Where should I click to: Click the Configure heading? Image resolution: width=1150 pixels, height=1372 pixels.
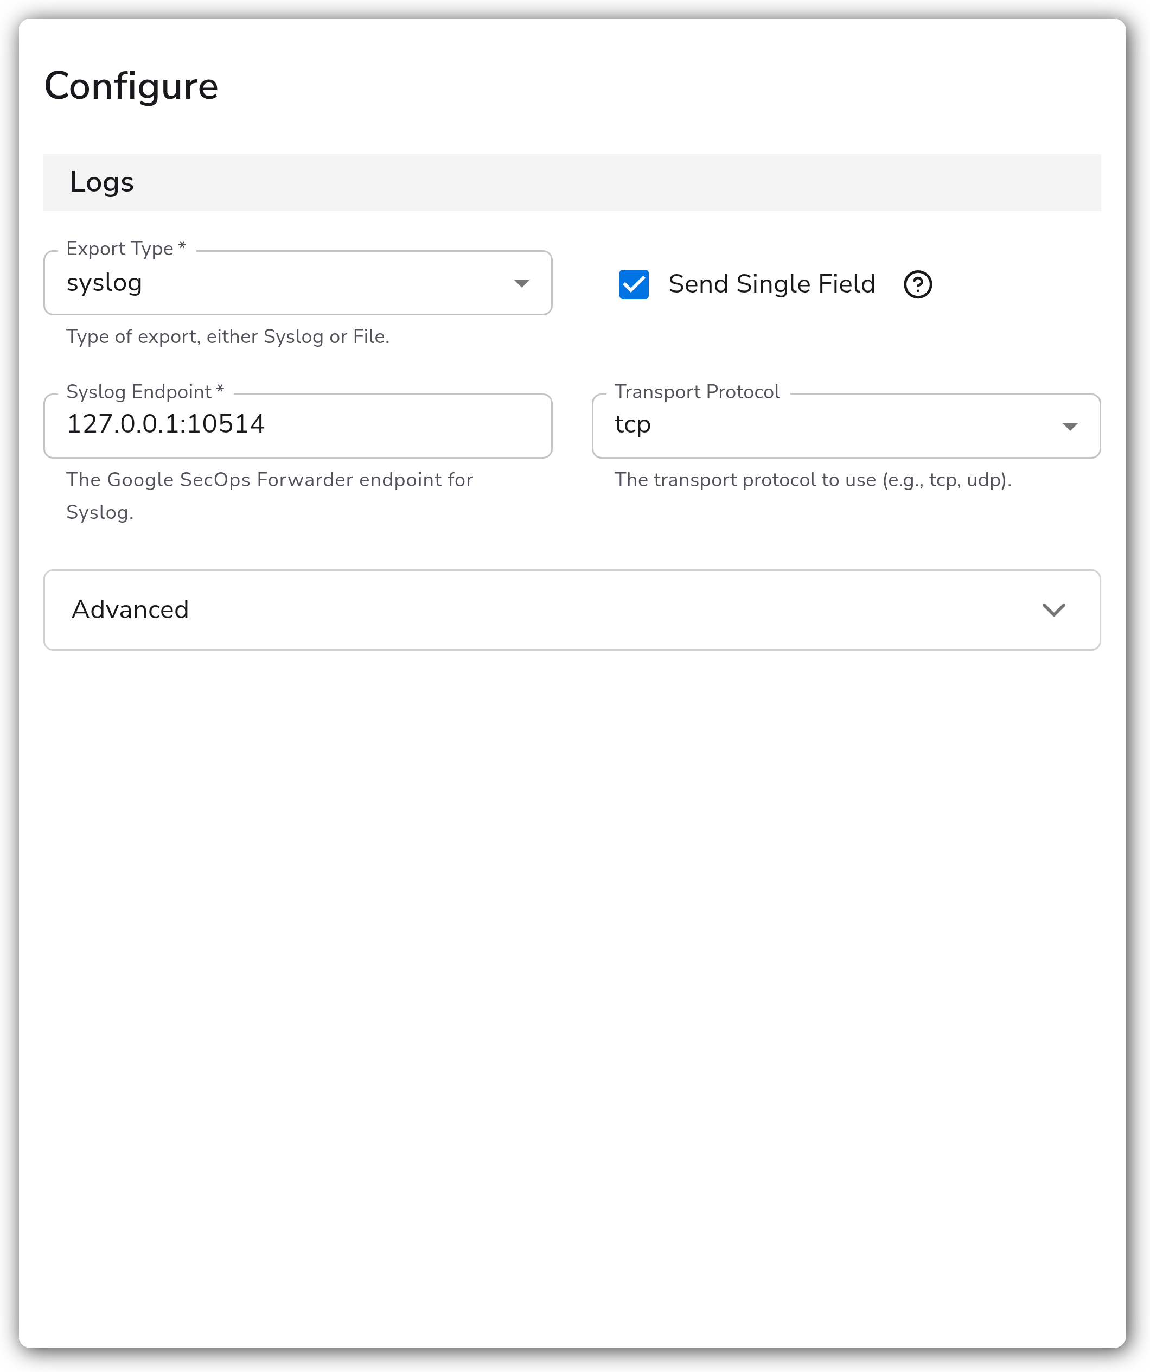131,86
